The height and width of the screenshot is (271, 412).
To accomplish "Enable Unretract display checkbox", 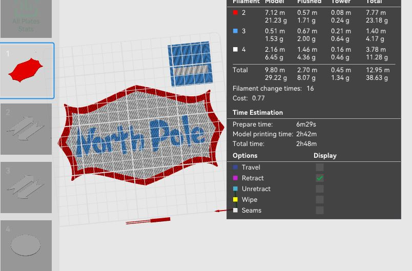I will pyautogui.click(x=320, y=189).
